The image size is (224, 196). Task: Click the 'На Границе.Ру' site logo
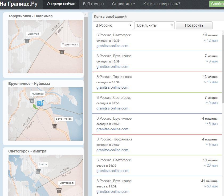click(19, 4)
